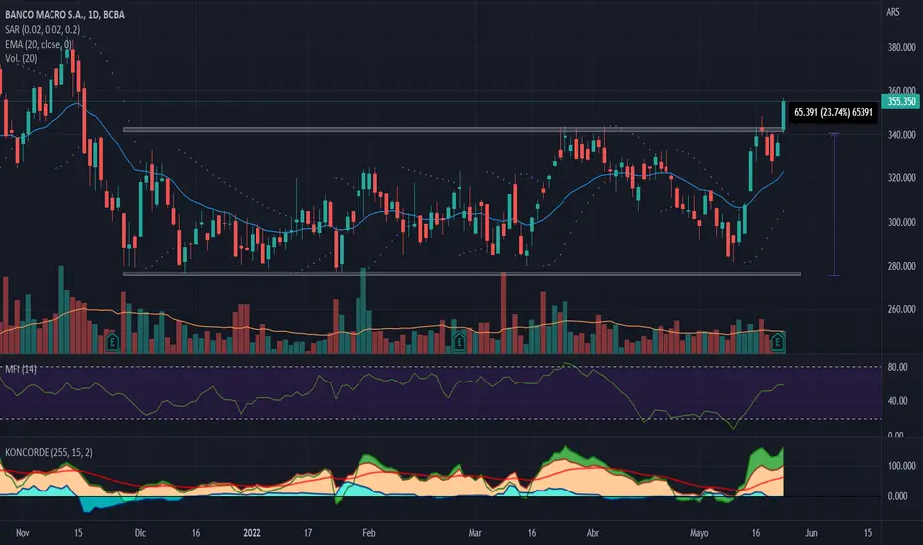
Task: Click the 40.00 MFI axis label
Action: tap(897, 401)
